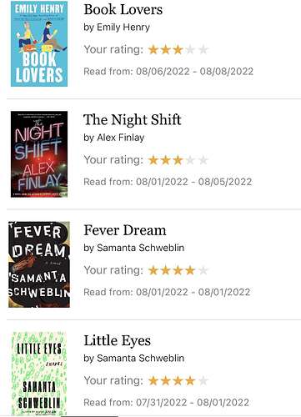Image resolution: width=301 pixels, height=417 pixels.
Task: View the Little Eyes cover image
Action: [39, 374]
